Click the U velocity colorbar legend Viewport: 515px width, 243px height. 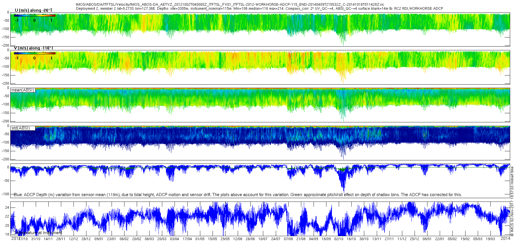pyautogui.click(x=35, y=16)
